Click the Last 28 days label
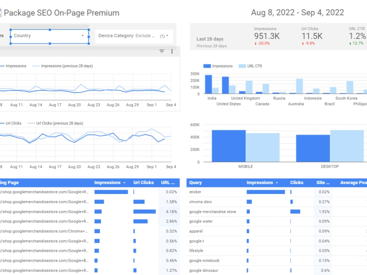Image resolution: width=367 pixels, height=275 pixels. (210, 39)
